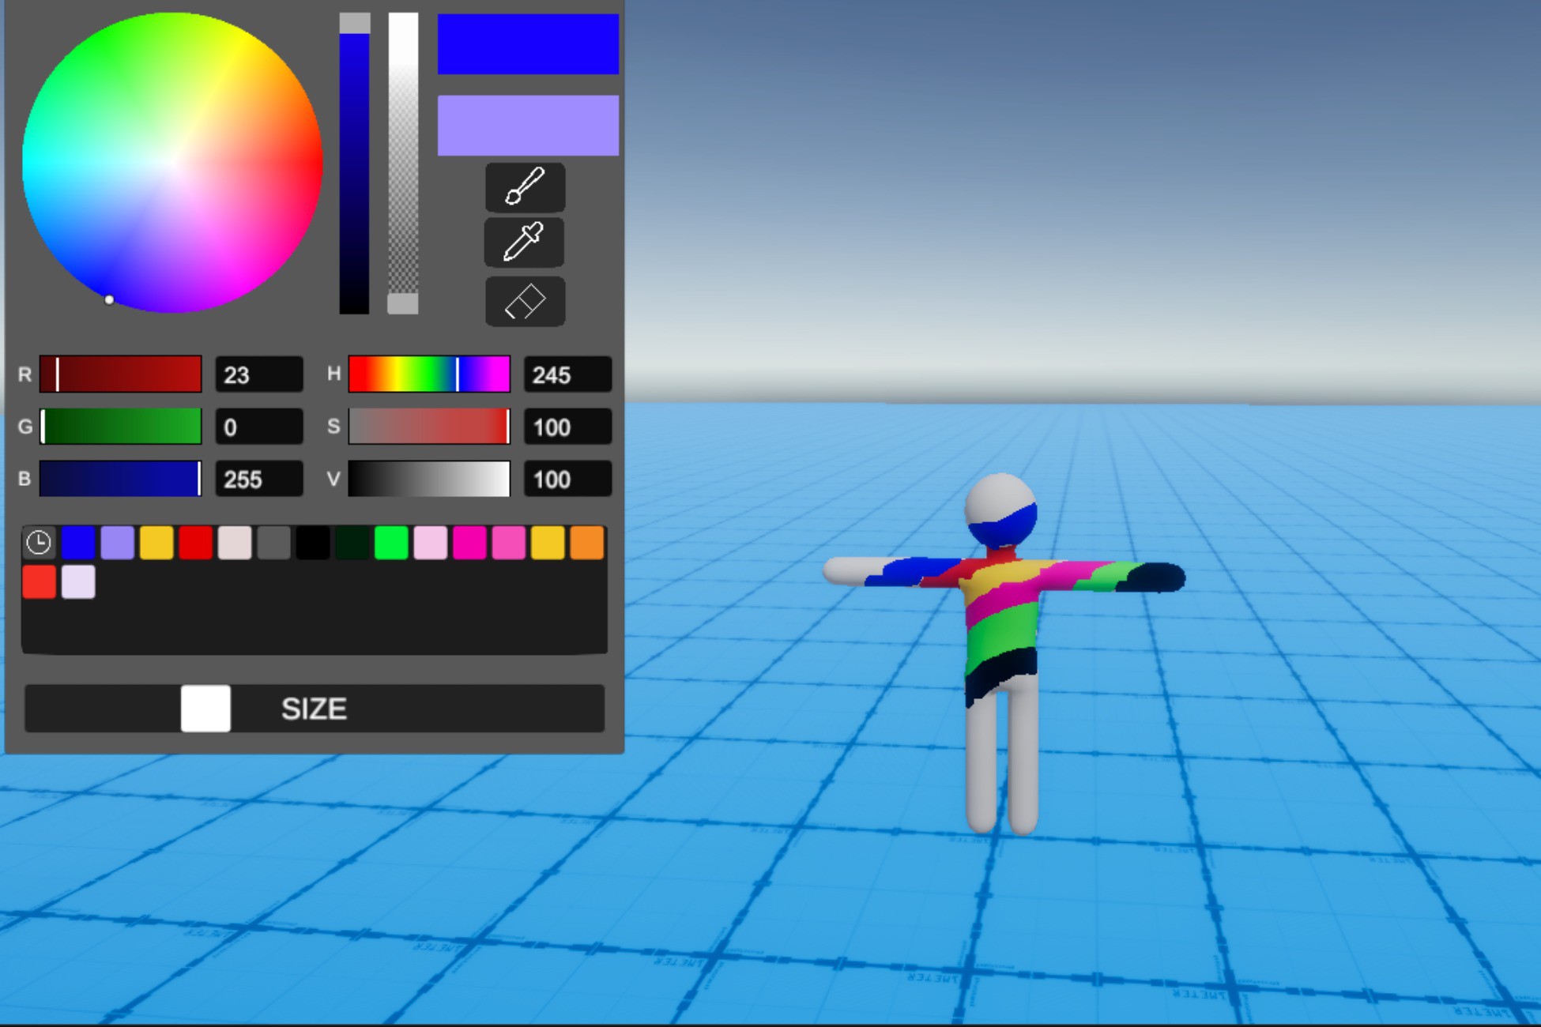Click the center of the color wheel
Viewport: 1541px width, 1027px height.
click(x=172, y=163)
